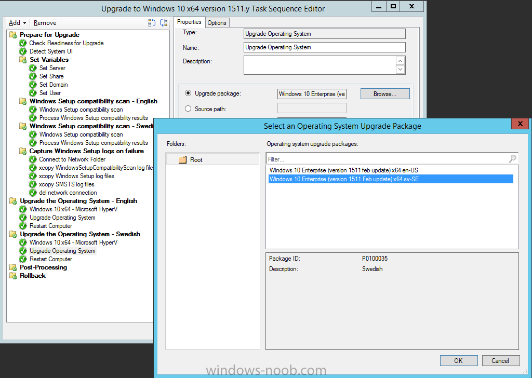Click the Rollback folder icon
Viewport: 532px width, 378px height.
pos(13,276)
